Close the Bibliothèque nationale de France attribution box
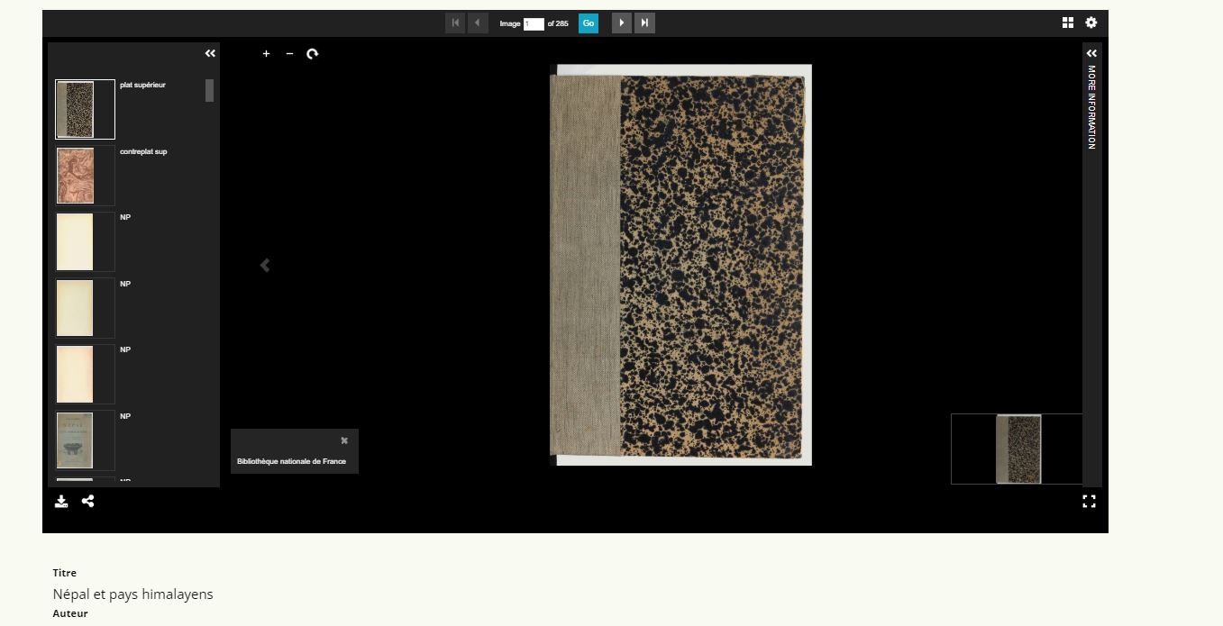 click(x=344, y=440)
